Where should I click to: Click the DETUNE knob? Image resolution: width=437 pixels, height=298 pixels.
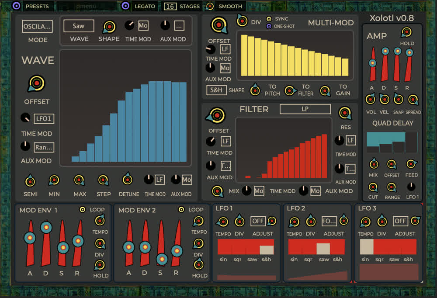click(x=128, y=180)
